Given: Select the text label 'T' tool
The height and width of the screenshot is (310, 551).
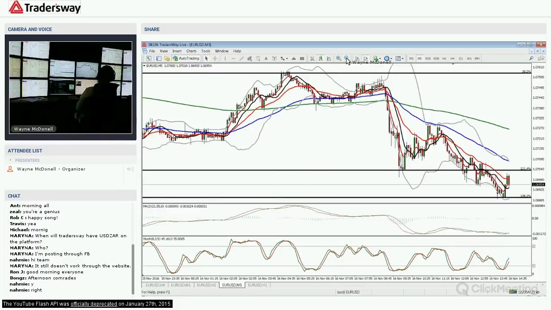Looking at the screenshot, I should (x=274, y=58).
